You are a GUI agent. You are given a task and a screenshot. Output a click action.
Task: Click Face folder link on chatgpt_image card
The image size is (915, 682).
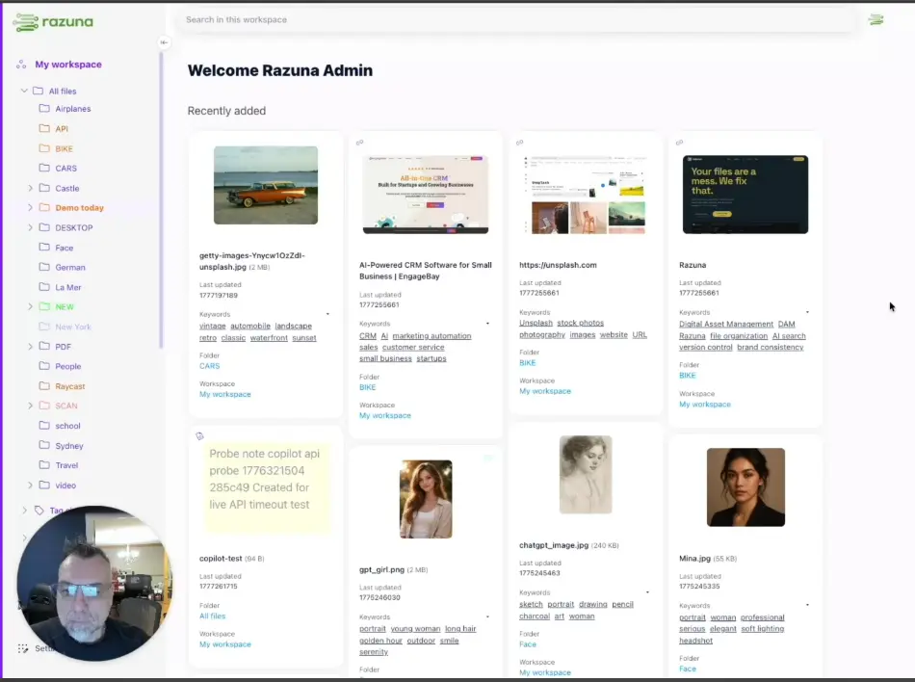click(528, 644)
